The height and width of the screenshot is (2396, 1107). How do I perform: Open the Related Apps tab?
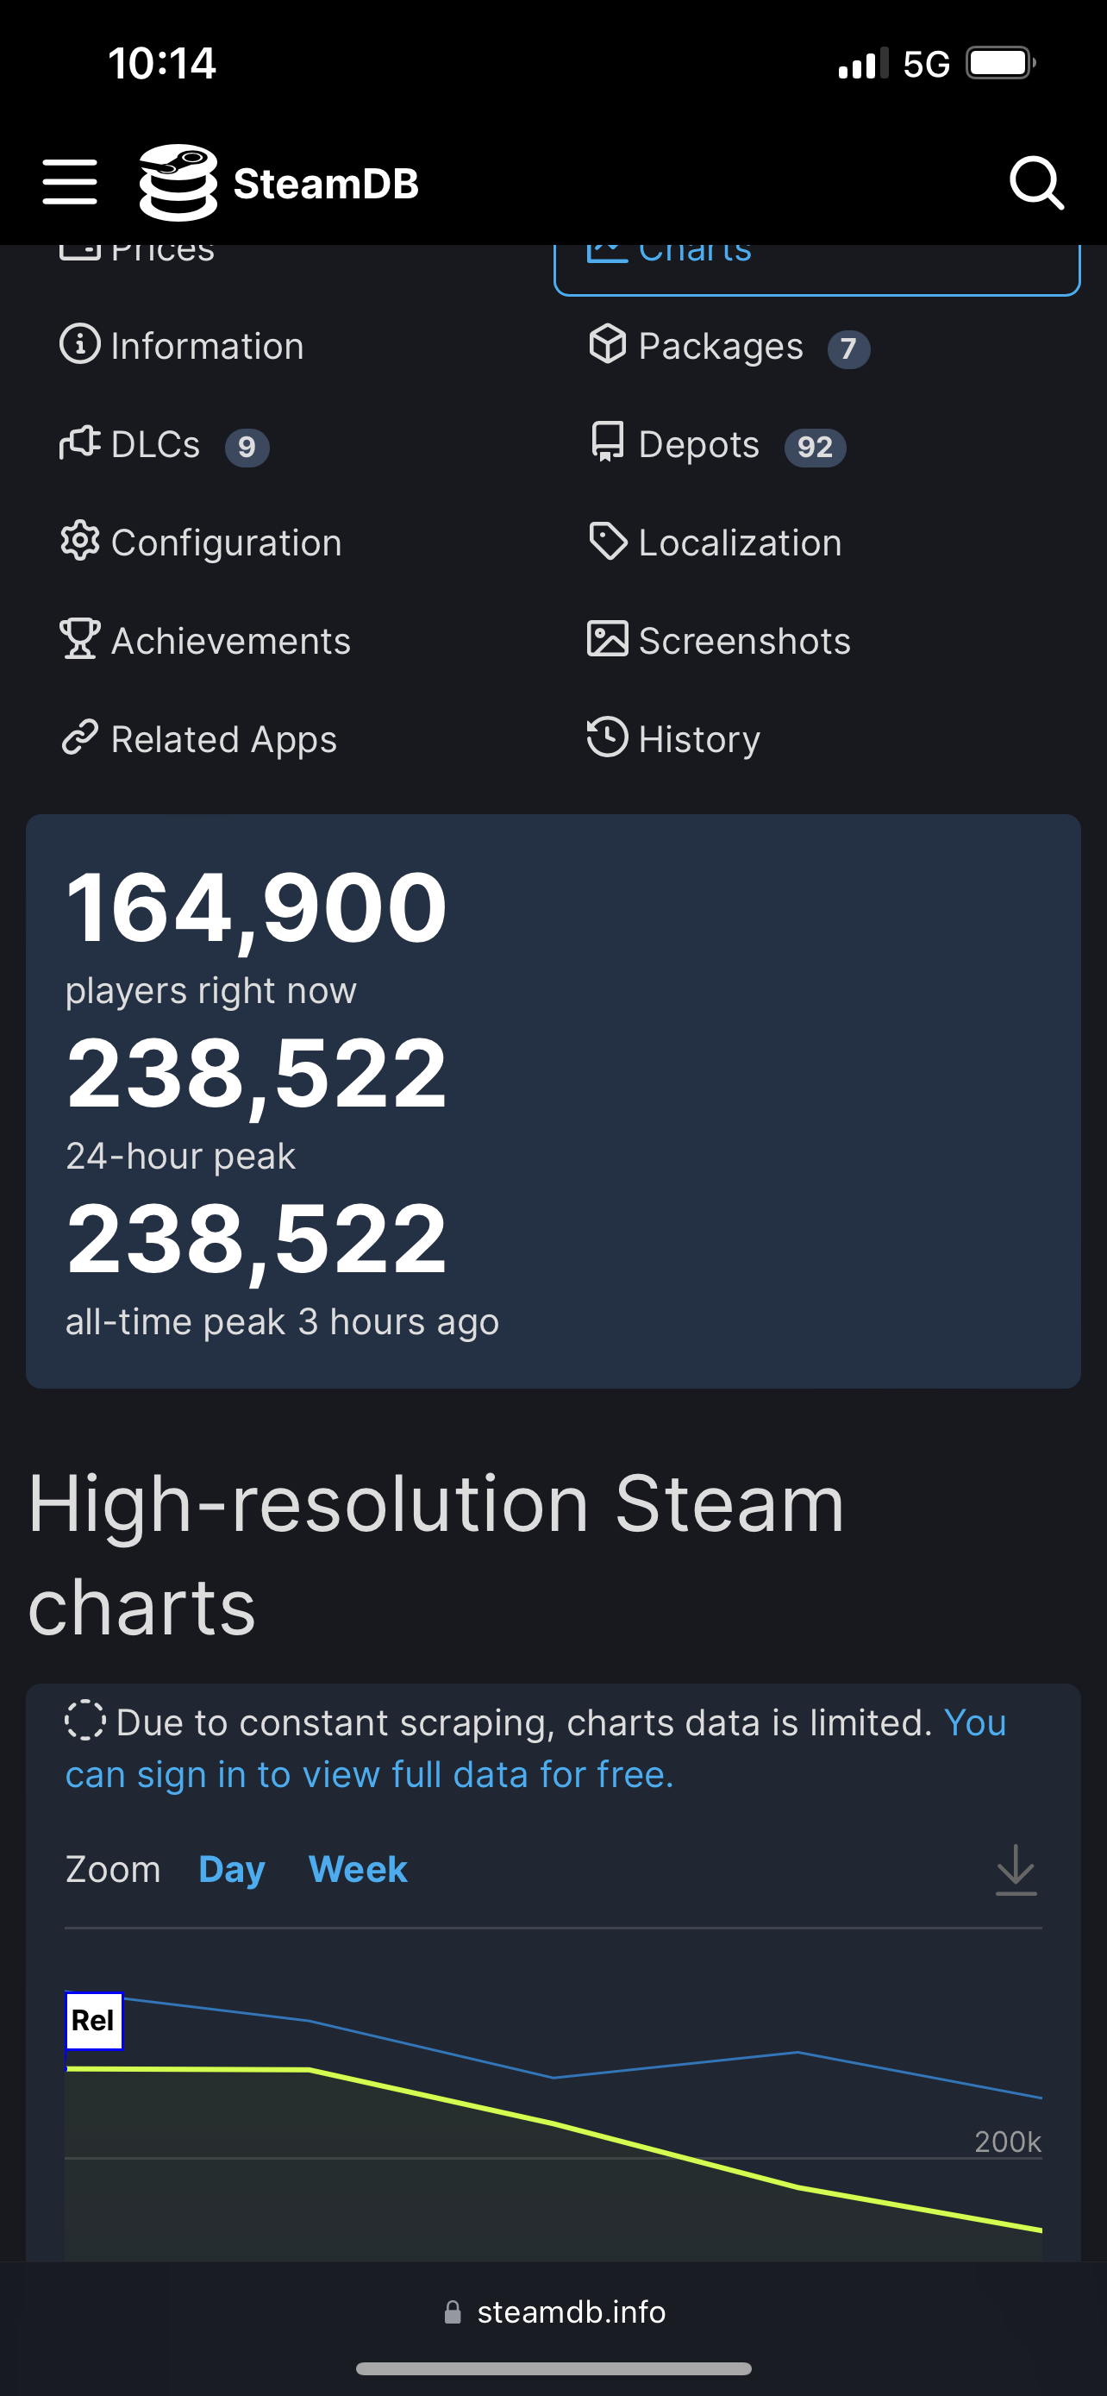(223, 739)
